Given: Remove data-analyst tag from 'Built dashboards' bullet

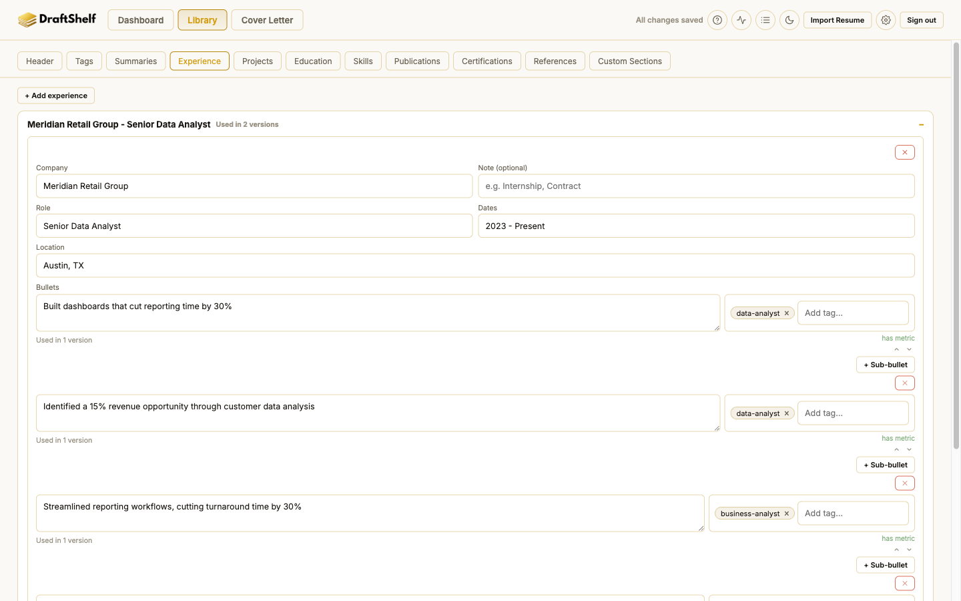Looking at the screenshot, I should [x=787, y=313].
